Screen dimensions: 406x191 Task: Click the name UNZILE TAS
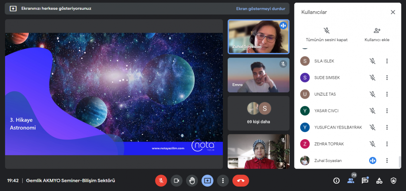[x=325, y=94]
